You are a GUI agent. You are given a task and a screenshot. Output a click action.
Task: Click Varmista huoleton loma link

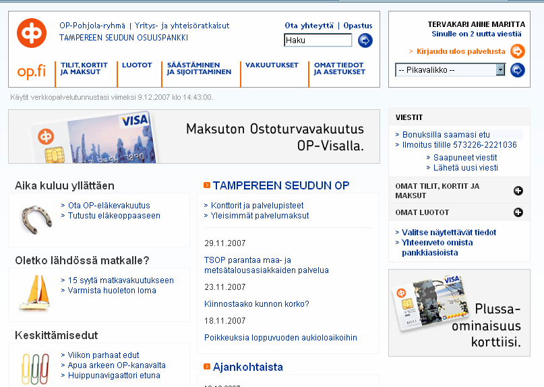coord(112,291)
